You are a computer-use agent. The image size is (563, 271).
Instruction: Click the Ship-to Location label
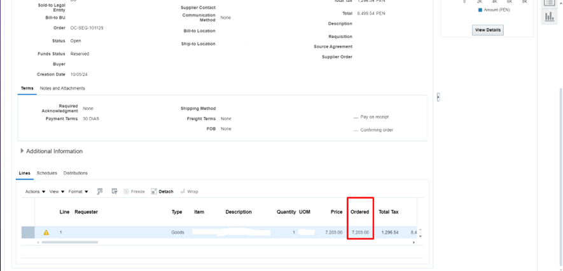(198, 44)
